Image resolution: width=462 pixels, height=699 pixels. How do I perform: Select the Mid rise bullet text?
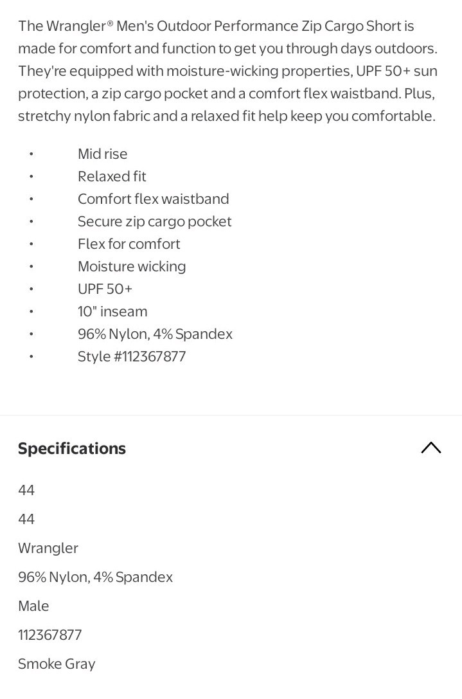click(102, 154)
